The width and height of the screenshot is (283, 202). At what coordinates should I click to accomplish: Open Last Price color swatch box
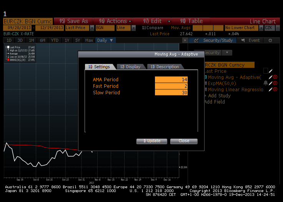point(265,71)
